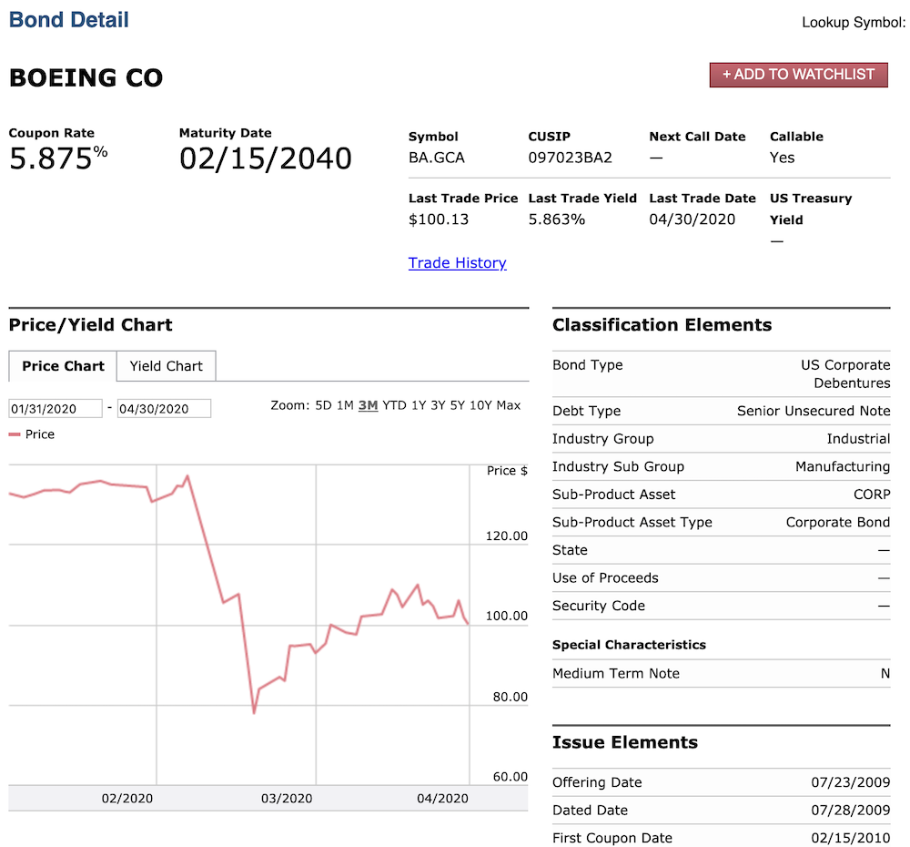Set chart zoom to 10Y
This screenshot has width=910, height=847.
click(480, 405)
